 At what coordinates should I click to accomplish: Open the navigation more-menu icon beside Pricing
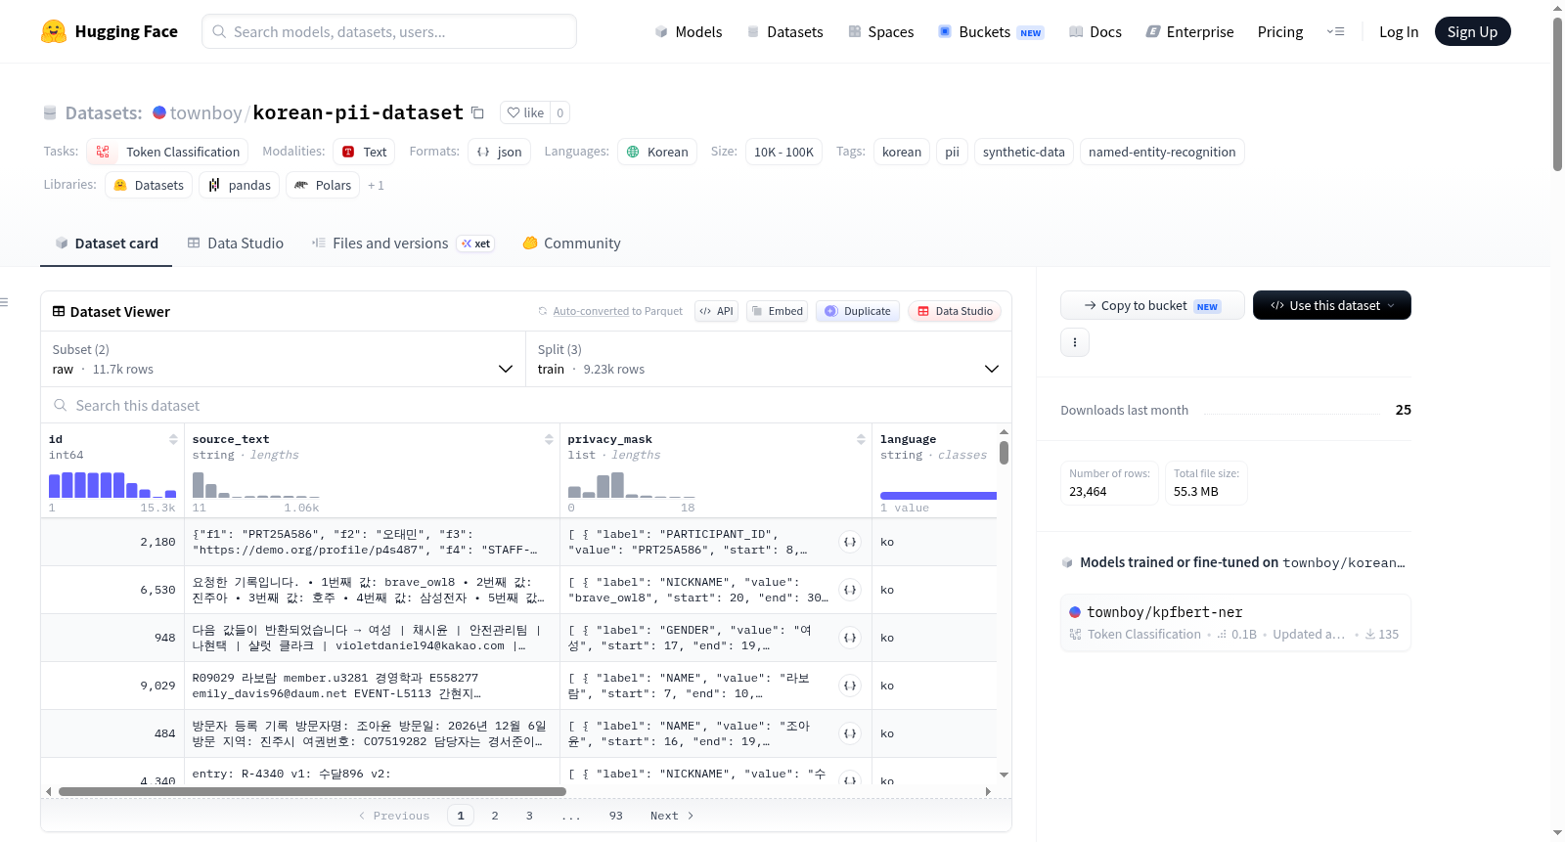[x=1335, y=31]
